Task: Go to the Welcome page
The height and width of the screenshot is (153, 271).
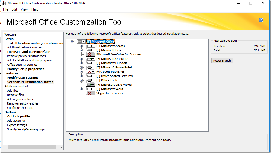Action: (x=10, y=34)
